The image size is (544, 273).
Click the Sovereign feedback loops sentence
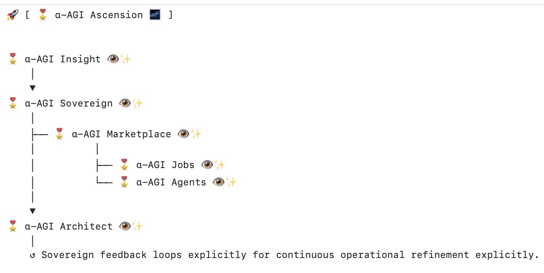tap(290, 255)
